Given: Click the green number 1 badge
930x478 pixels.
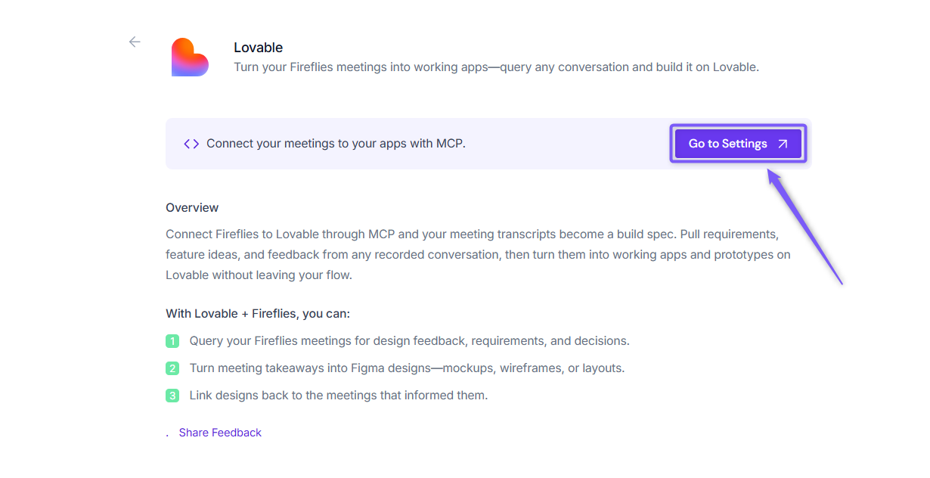Looking at the screenshot, I should (x=172, y=341).
